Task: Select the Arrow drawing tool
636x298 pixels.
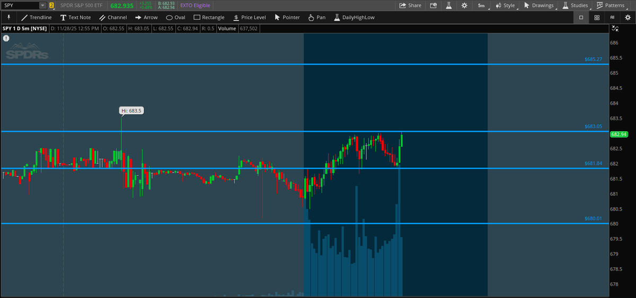Action: tap(146, 17)
